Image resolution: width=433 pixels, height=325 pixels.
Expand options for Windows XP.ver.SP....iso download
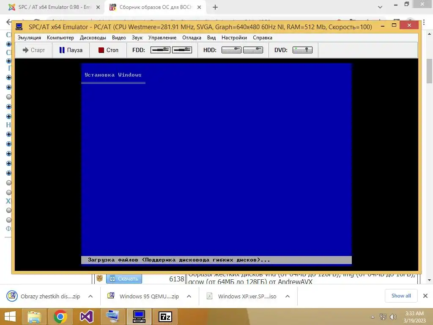click(x=288, y=296)
